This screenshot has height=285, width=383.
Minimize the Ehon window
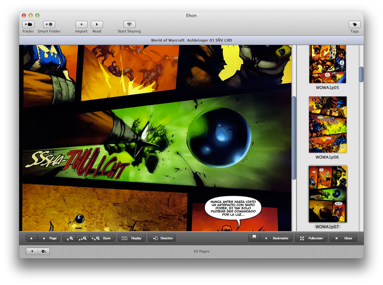[x=30, y=15]
